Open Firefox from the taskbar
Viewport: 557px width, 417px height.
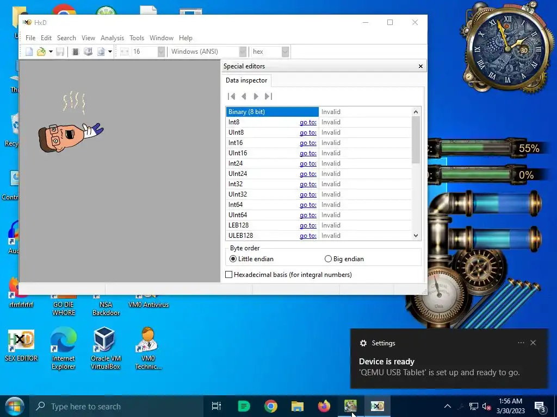click(324, 406)
